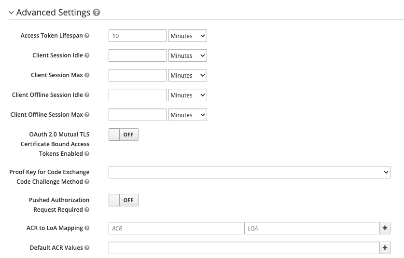Focus the Client Session Idle input field
Screen dimensions: 404x258
click(x=138, y=55)
